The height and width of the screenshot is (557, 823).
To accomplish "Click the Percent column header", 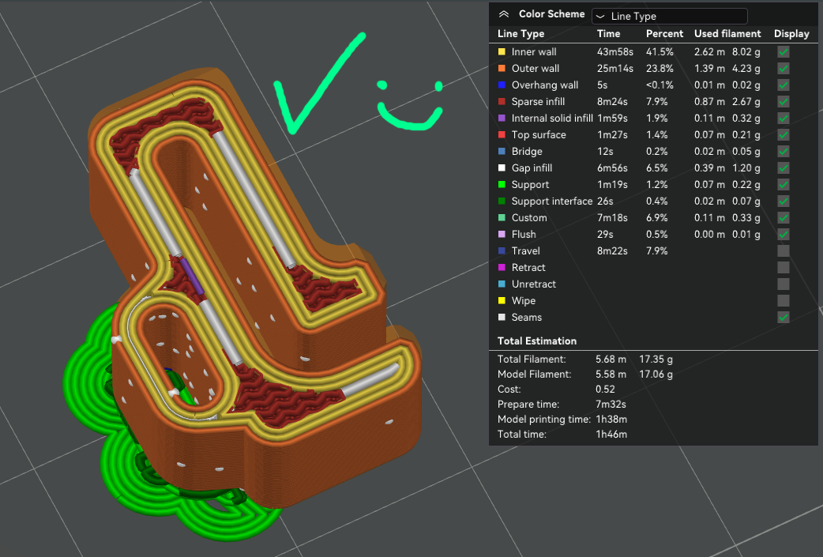I will point(664,34).
